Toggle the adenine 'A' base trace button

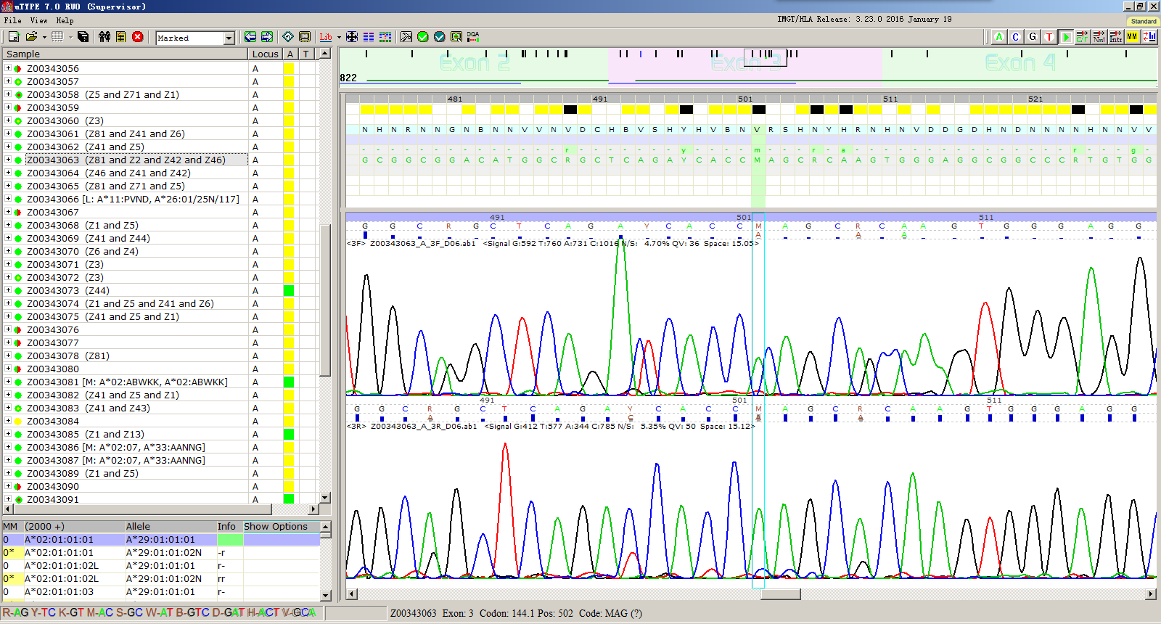click(999, 37)
